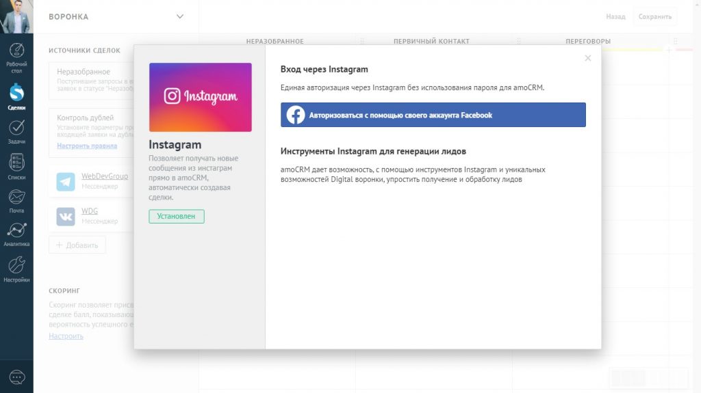Click the user avatar photo
This screenshot has width=701, height=393.
[16, 16]
